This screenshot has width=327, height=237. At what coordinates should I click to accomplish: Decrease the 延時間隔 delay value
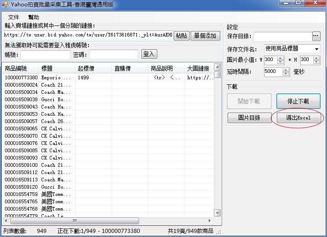coord(286,74)
